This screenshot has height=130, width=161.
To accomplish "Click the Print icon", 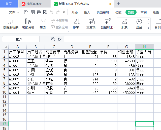I will [39, 12].
